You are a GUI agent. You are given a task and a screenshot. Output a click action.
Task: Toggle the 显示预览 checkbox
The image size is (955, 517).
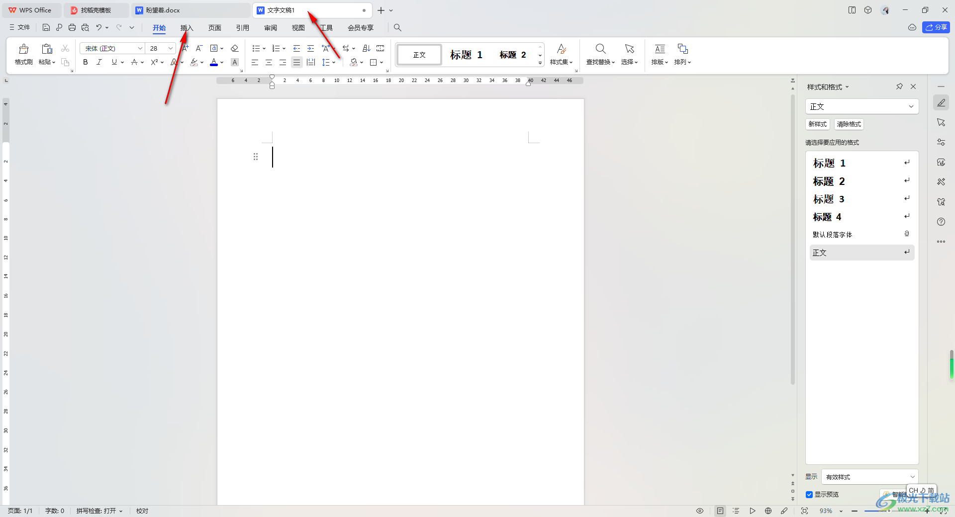coord(809,494)
